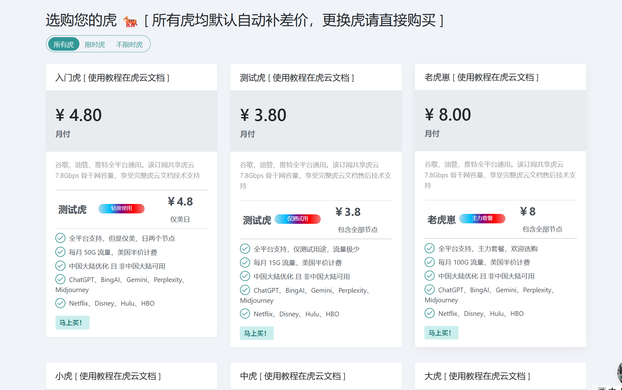Click the tiger emoji in the heading
The image size is (622, 390).
pyautogui.click(x=130, y=21)
